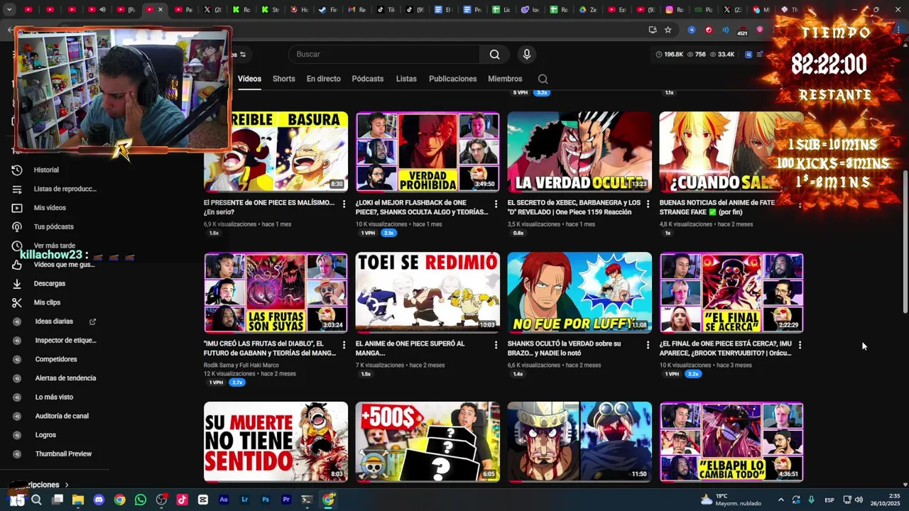Viewport: 909px width, 511px height.
Task: Open options menu for "EL ANIME de ONE PIECE SUPERÓ" video
Action: pyautogui.click(x=496, y=345)
